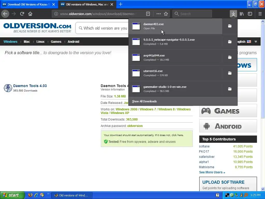Click the page vertical scrollbar up arrow
The width and height of the screenshot is (265, 199).
[263, 21]
